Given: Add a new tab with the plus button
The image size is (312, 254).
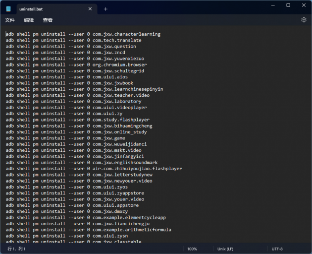Looking at the screenshot, I should tap(105, 9).
